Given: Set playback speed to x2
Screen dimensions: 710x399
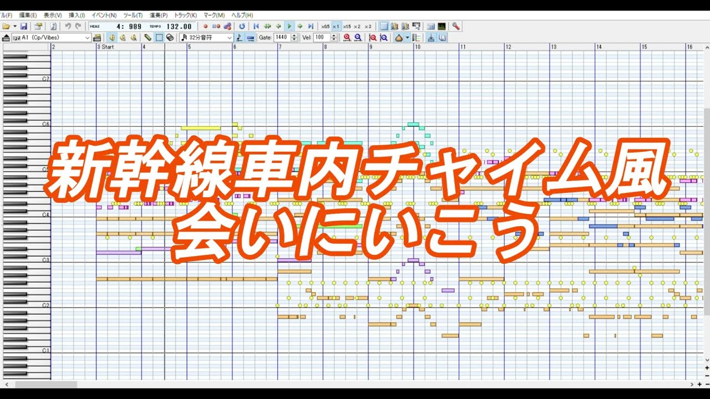Looking at the screenshot, I should (x=357, y=26).
